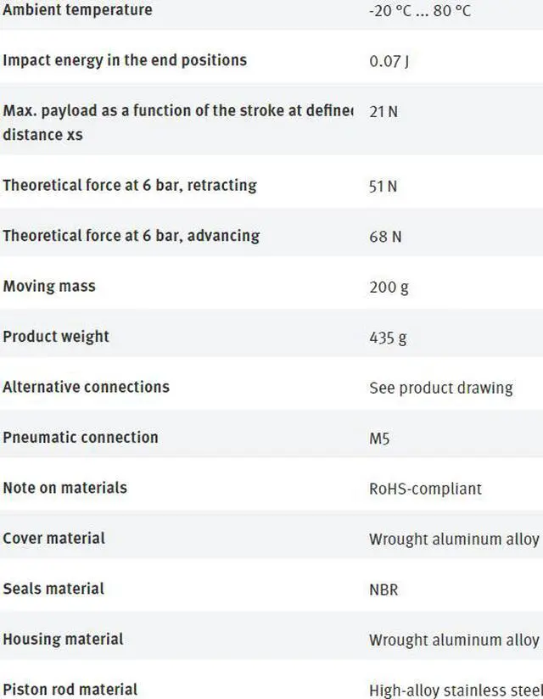Select the -20 °C ... 80 °C value
This screenshot has height=699, width=543.
click(420, 11)
